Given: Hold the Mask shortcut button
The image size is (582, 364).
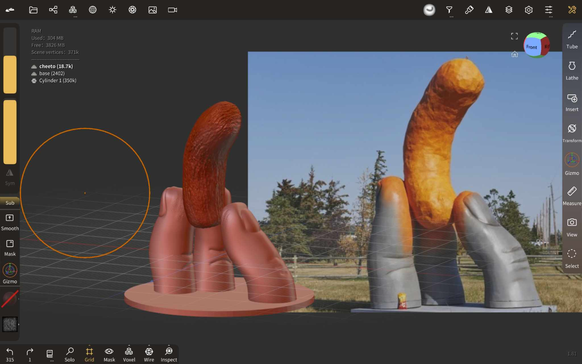Looking at the screenshot, I should (10, 248).
